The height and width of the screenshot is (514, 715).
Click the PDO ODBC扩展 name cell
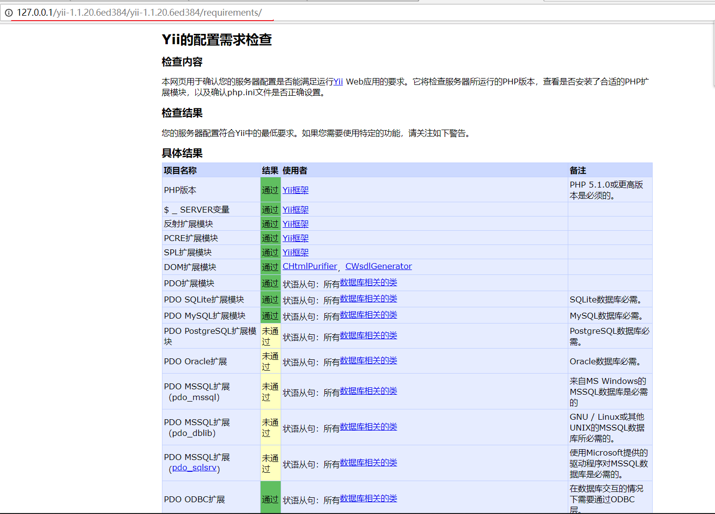[211, 498]
